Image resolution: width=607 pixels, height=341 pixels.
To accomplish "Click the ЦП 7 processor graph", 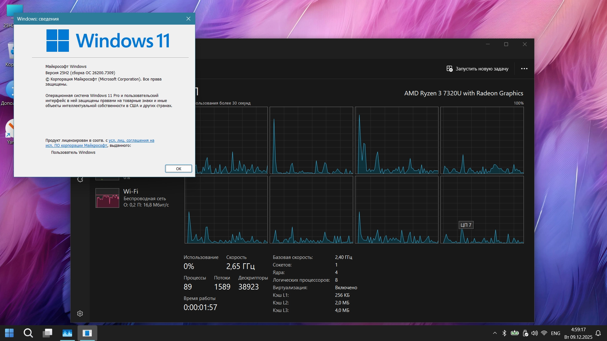I will pyautogui.click(x=482, y=210).
